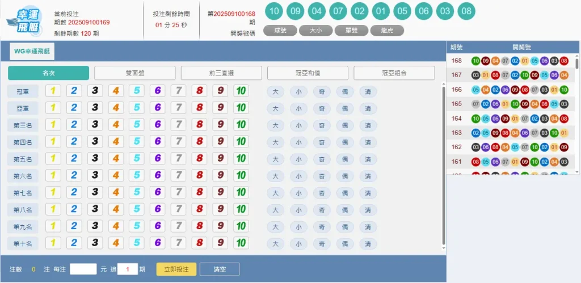Select number 1 in the 冠軍 row
581x283 pixels.
pyautogui.click(x=53, y=91)
